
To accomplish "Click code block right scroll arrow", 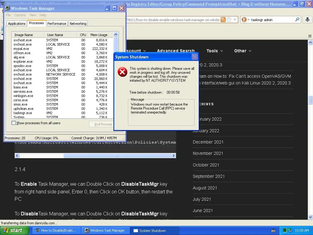I will pyautogui.click(x=173, y=155).
